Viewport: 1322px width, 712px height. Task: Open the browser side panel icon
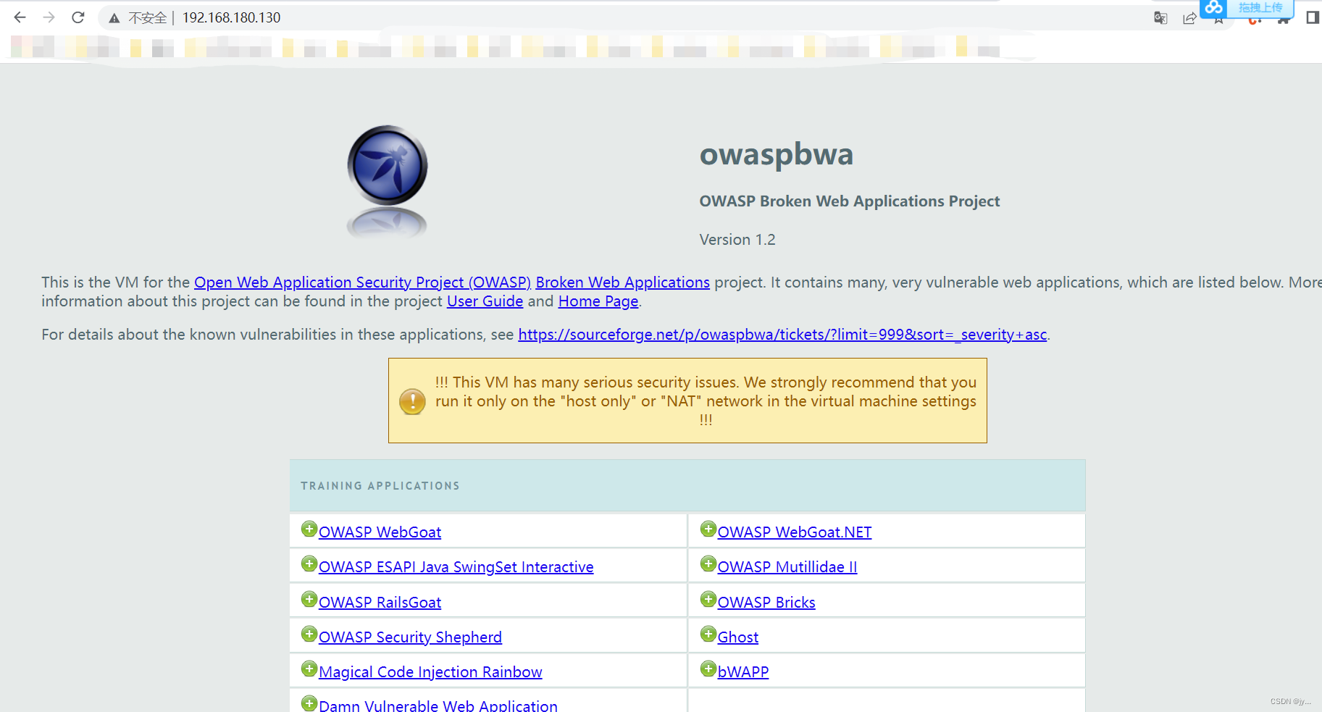point(1312,17)
